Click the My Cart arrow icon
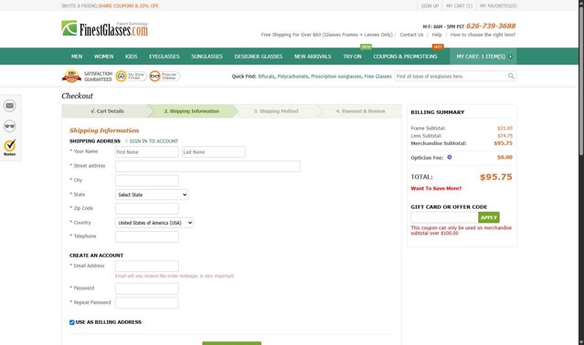The image size is (584, 345). pyautogui.click(x=510, y=57)
